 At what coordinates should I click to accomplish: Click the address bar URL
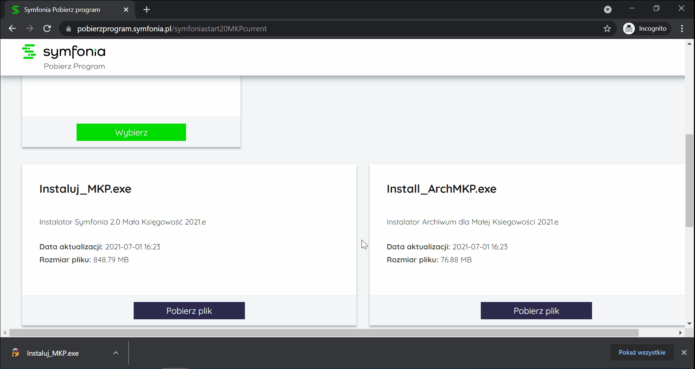172,29
